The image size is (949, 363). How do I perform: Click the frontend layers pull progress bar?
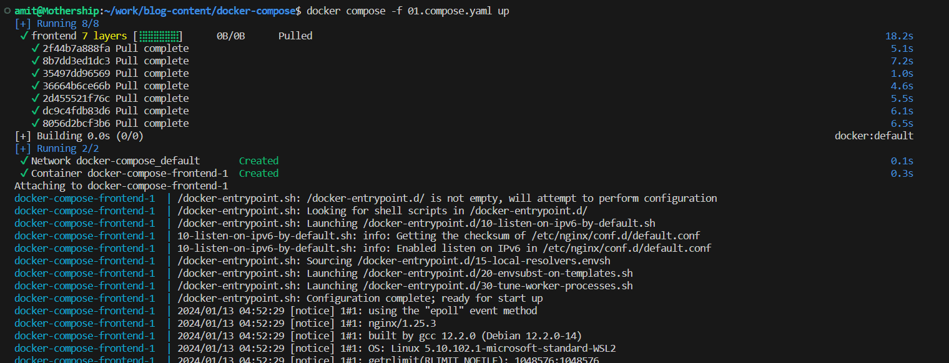point(157,36)
